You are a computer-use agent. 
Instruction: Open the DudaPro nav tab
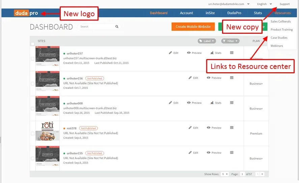[234, 13]
